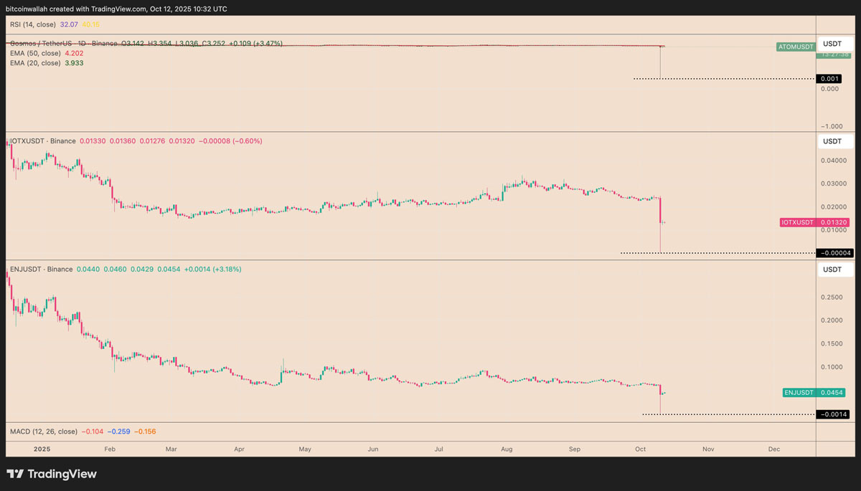The width and height of the screenshot is (861, 491).
Task: Click the green ENJUSDT 0.0454 price tag
Action: (812, 393)
